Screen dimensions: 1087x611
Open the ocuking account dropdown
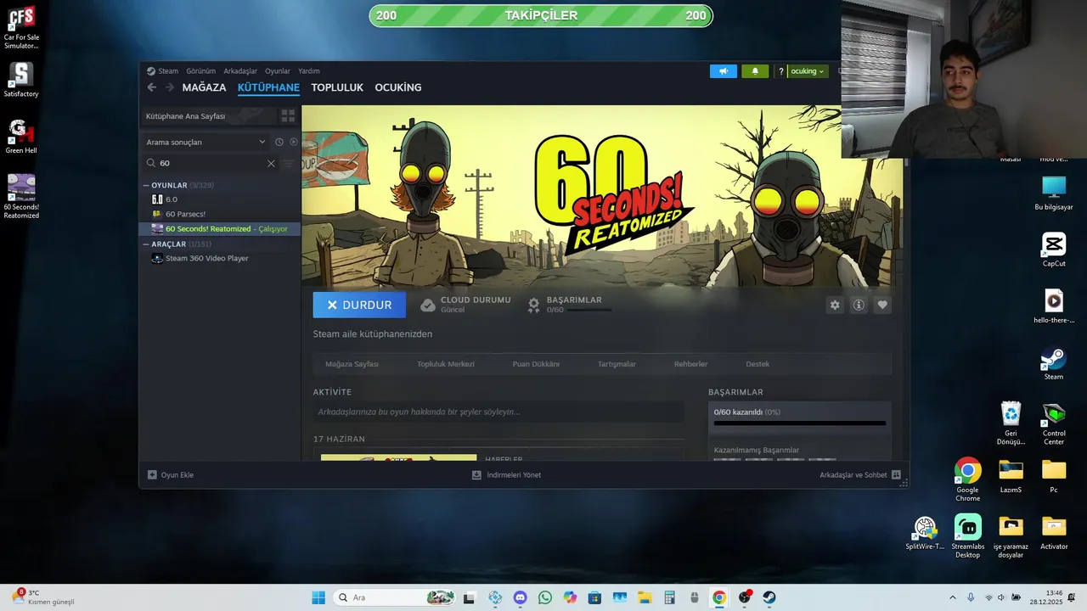click(x=807, y=71)
